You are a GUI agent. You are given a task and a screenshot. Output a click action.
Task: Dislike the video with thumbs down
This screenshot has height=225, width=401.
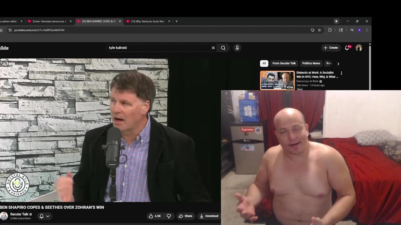pos(169,216)
